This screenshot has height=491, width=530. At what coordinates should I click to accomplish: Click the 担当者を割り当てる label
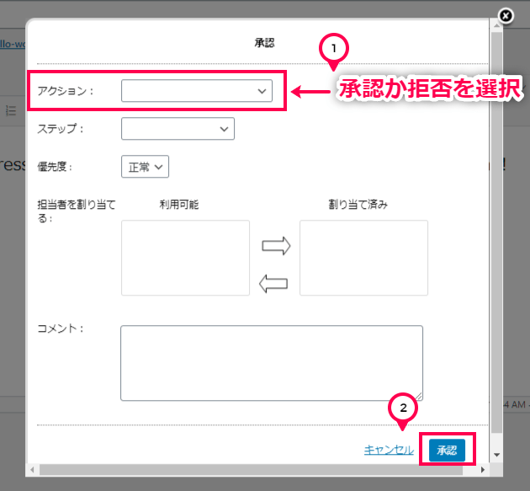coord(77,211)
